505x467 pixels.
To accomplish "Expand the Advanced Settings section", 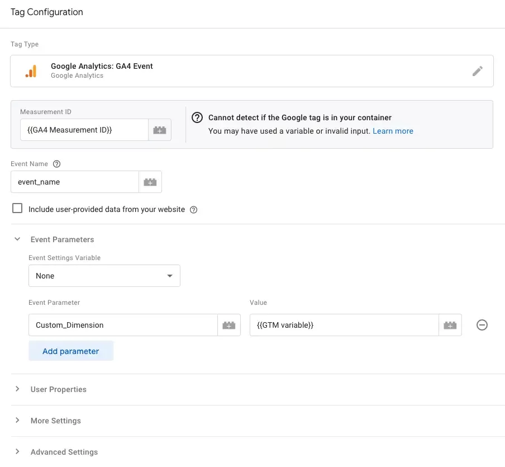I will click(x=17, y=451).
